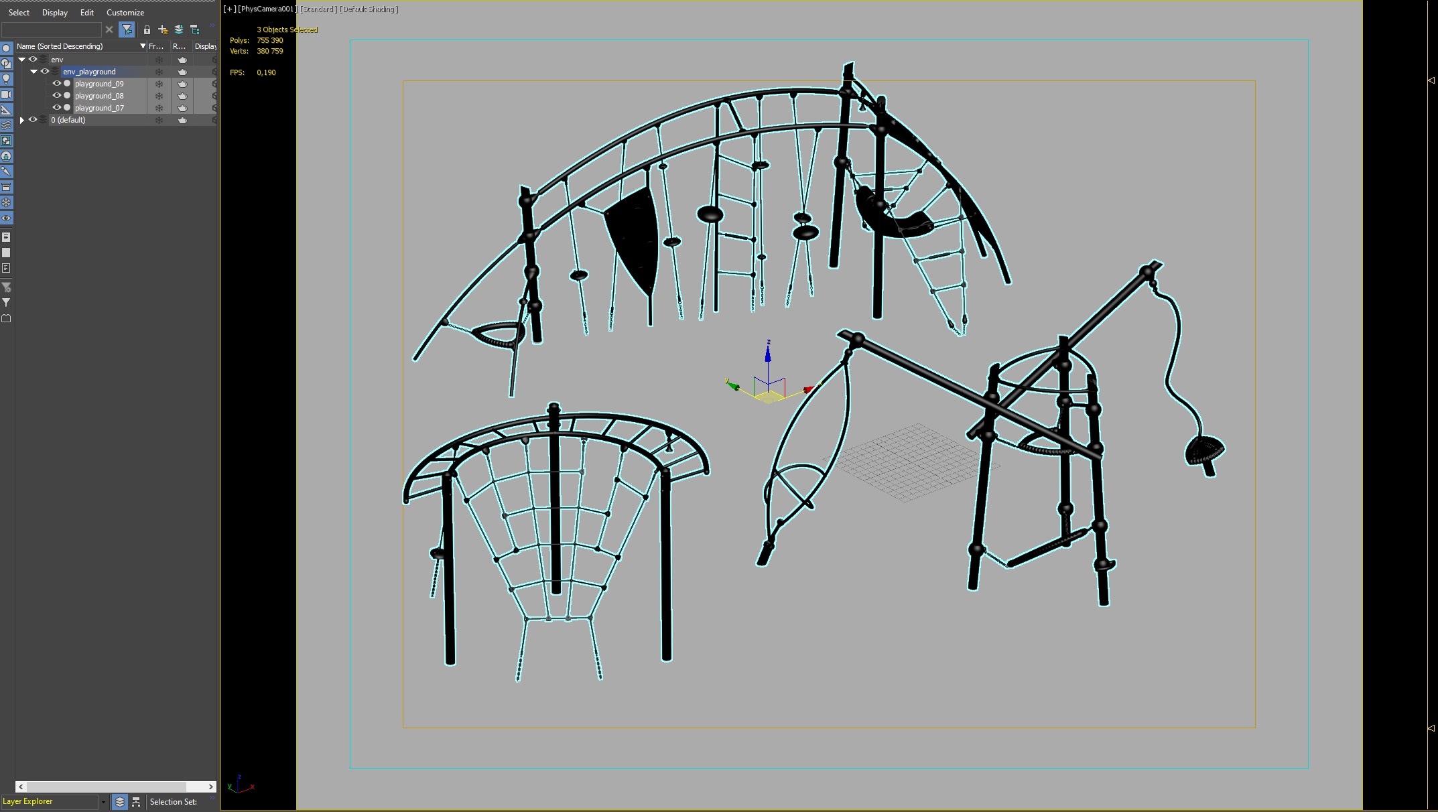Toggle Display Bones filter icon

pos(6,172)
